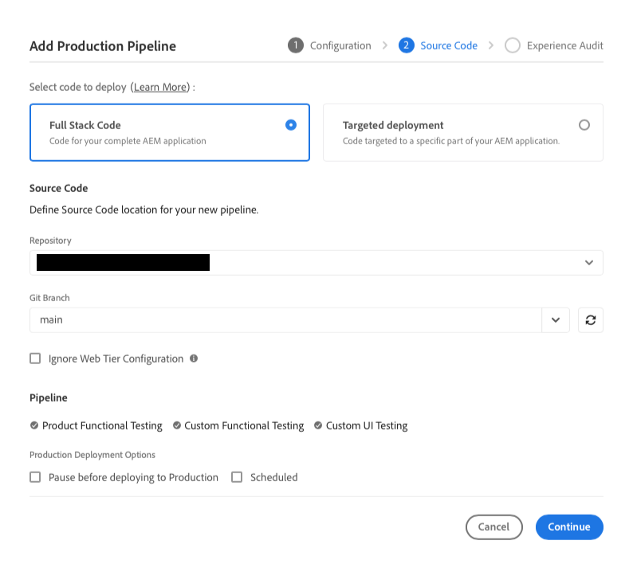Click the Experience Audit step circle icon
The image size is (633, 568).
tap(513, 45)
